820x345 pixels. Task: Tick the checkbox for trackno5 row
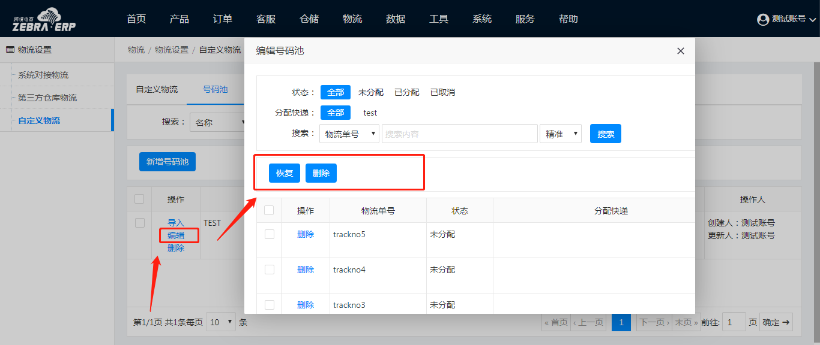click(x=269, y=234)
